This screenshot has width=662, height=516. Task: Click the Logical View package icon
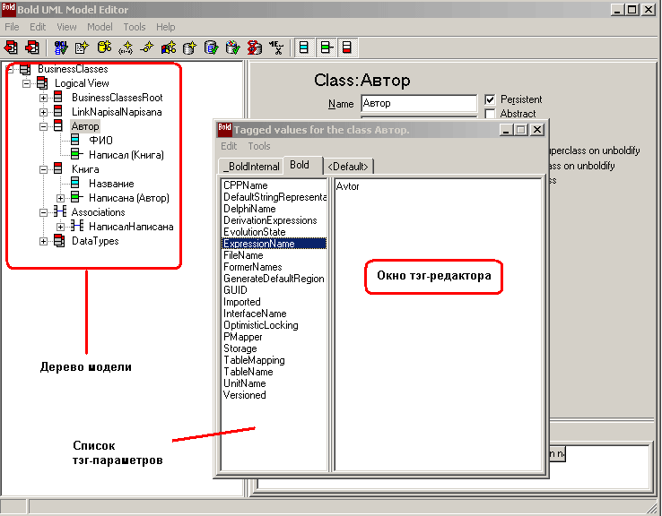coord(42,83)
